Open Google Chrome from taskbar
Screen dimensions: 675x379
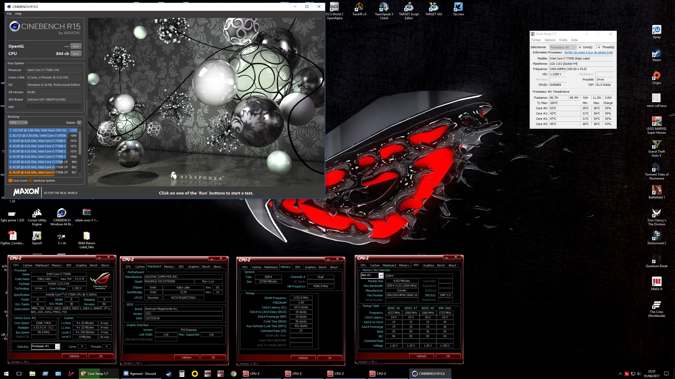(x=233, y=373)
